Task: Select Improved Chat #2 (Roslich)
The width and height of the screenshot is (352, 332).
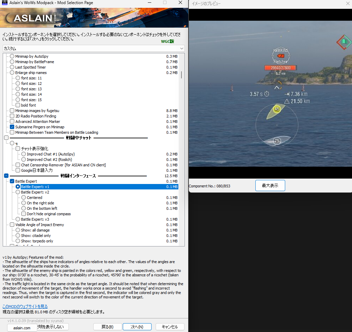Action: click(x=23, y=160)
